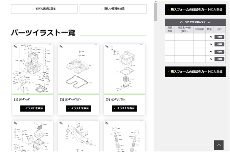Open the cylinder head diagram thumbnail
The width and height of the screenshot is (230, 152).
point(33,69)
